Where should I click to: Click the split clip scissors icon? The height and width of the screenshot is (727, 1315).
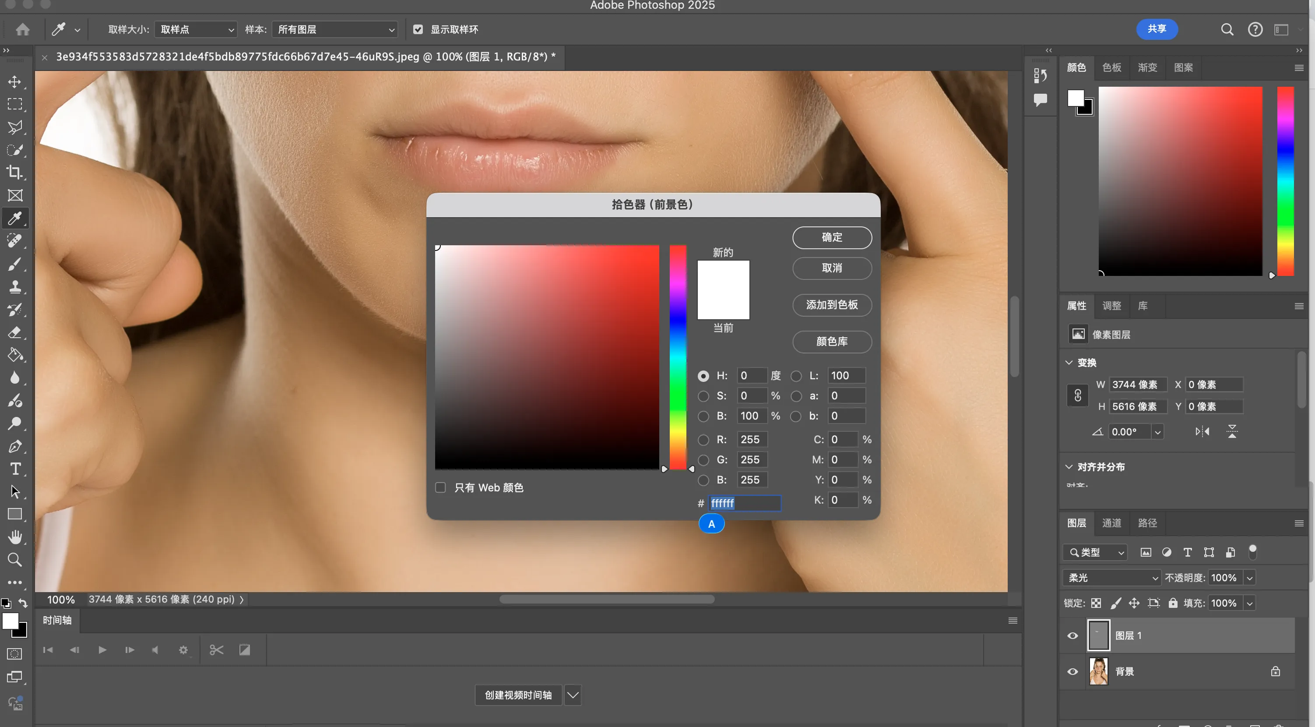click(x=216, y=650)
